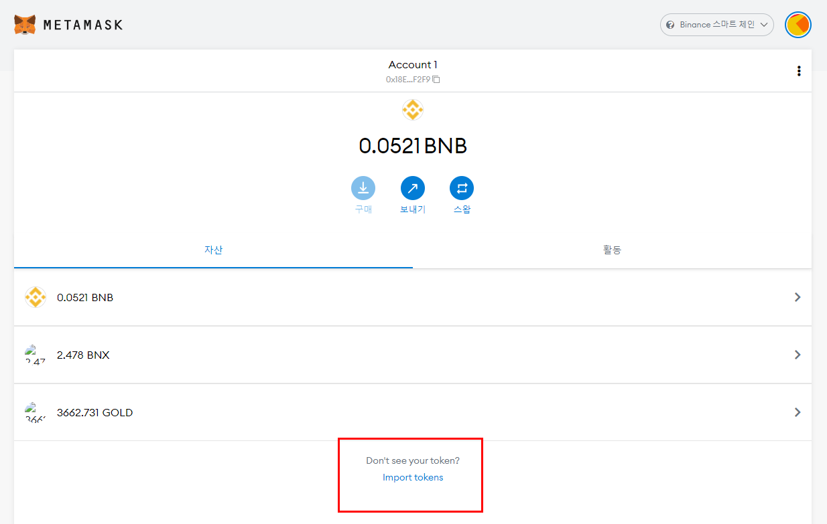Click the BNB logo above the balance
The image size is (827, 524).
(413, 110)
